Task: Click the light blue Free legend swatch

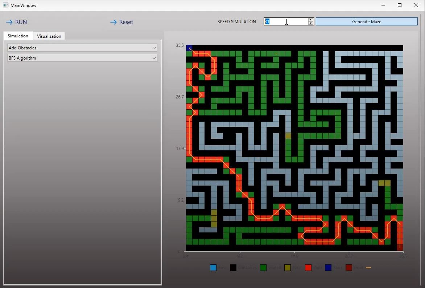Action: [x=213, y=268]
